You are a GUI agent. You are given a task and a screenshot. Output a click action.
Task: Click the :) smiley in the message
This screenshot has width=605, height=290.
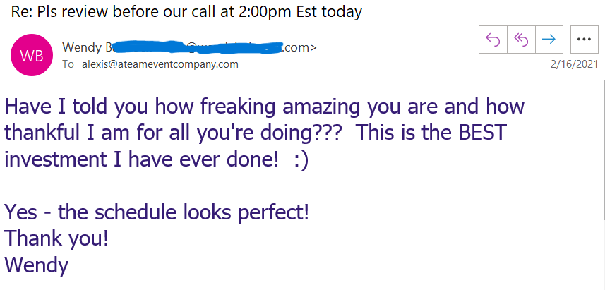pyautogui.click(x=301, y=160)
